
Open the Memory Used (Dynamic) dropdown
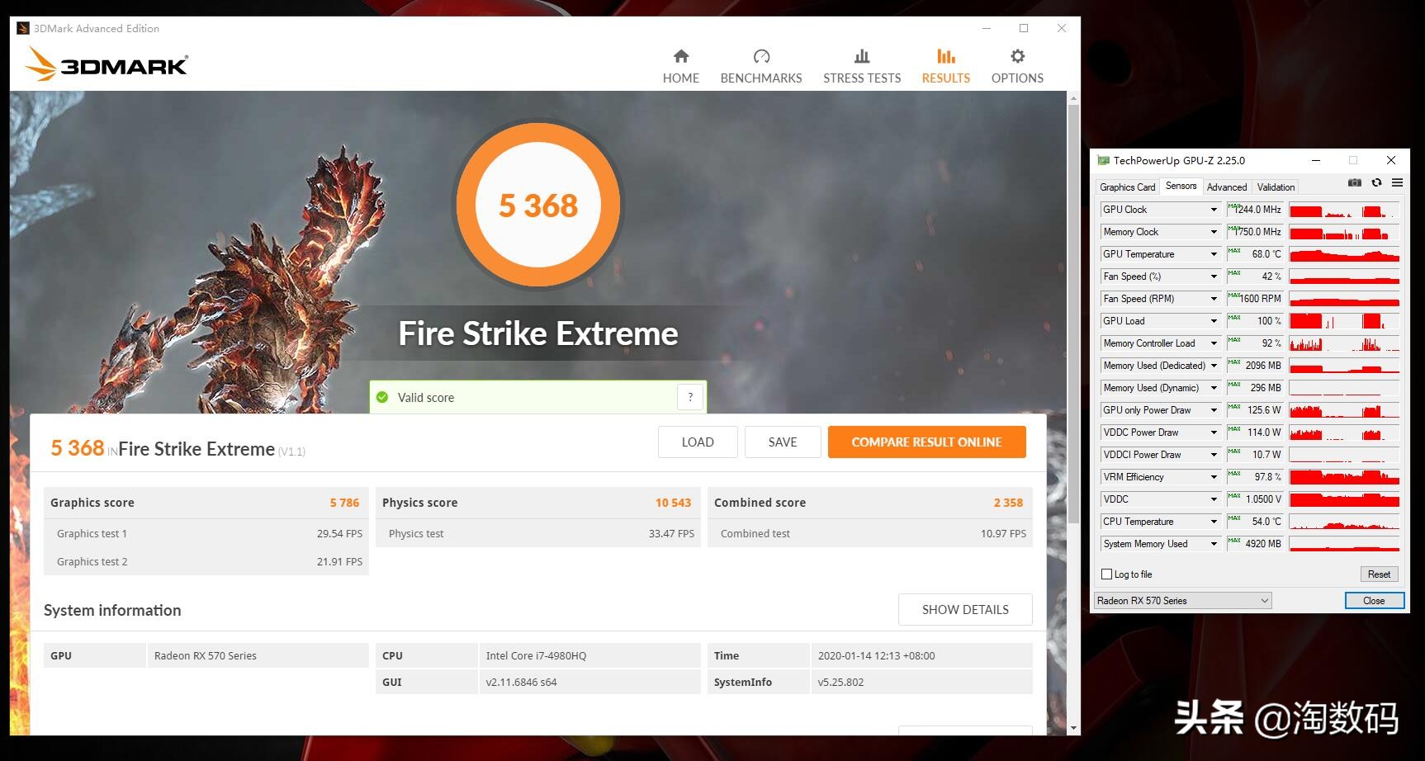coord(1214,388)
